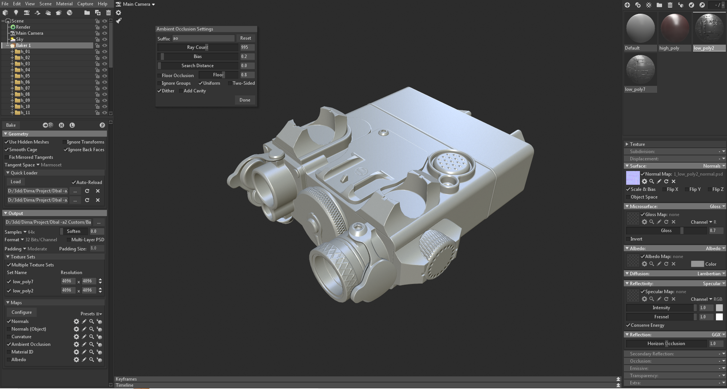Screen dimensions: 727x389
Task: Apply material to selected mesh icon
Action: pos(681,5)
